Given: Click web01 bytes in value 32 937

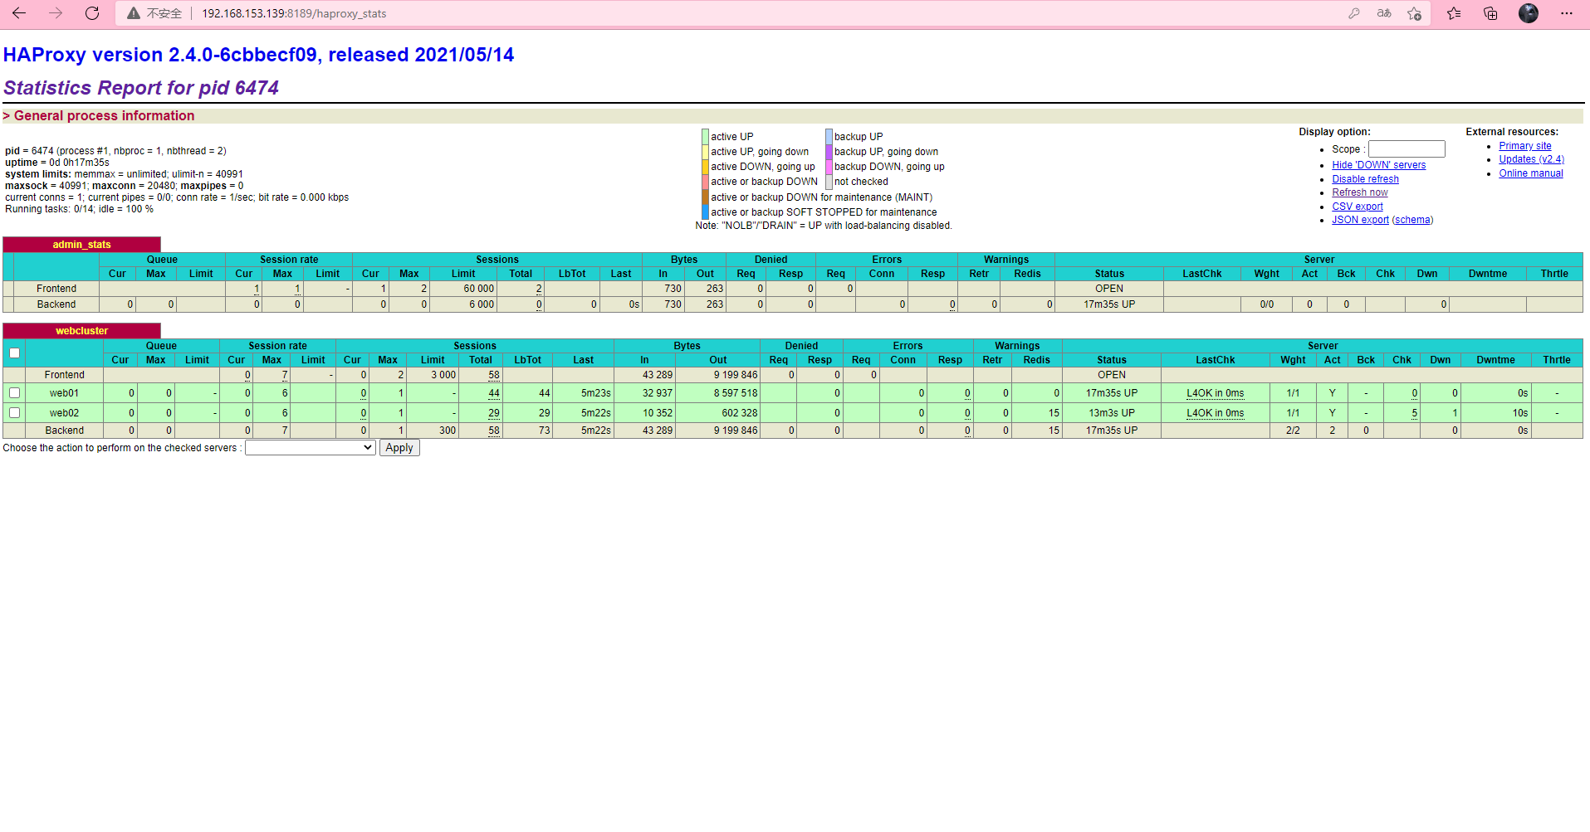Looking at the screenshot, I should pyautogui.click(x=658, y=393).
